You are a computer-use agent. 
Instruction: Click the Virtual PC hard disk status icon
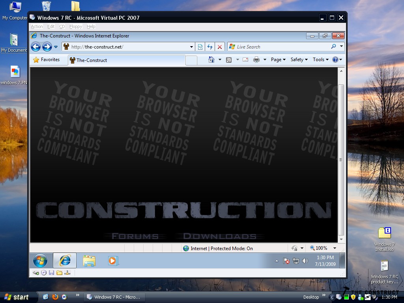tap(36, 273)
